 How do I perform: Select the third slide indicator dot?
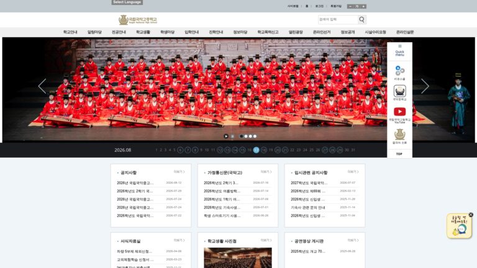pos(250,136)
